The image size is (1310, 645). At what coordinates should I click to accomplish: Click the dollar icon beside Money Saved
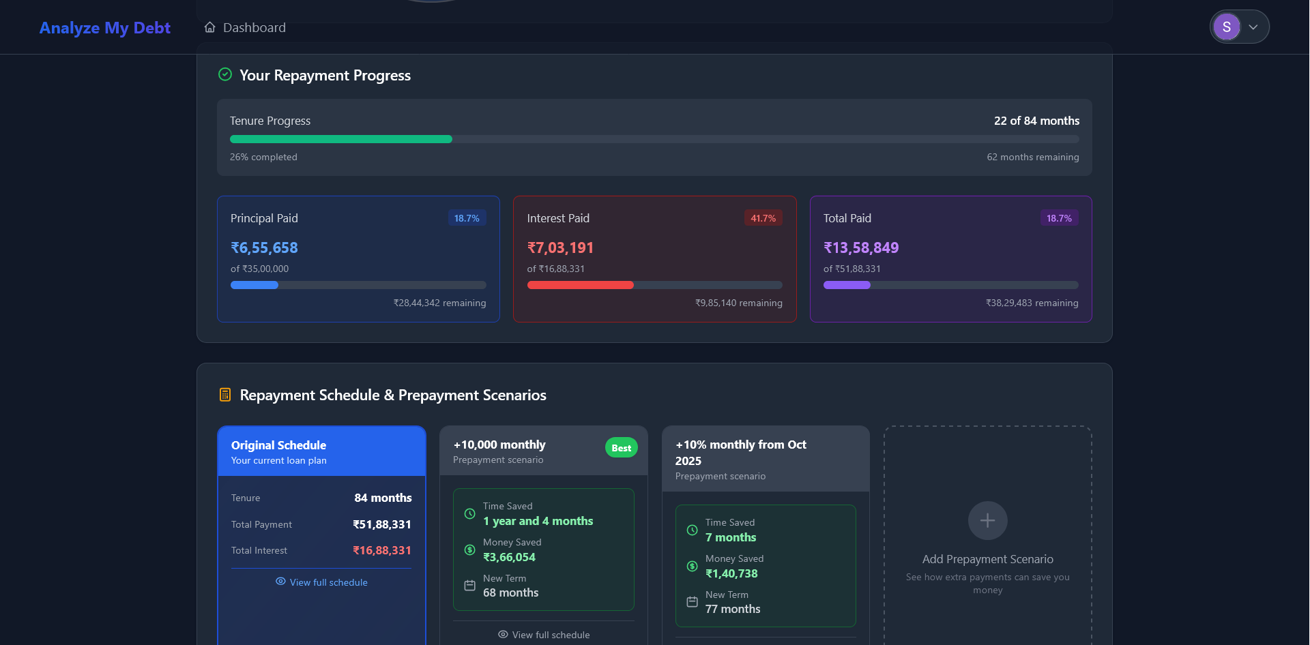click(x=469, y=550)
